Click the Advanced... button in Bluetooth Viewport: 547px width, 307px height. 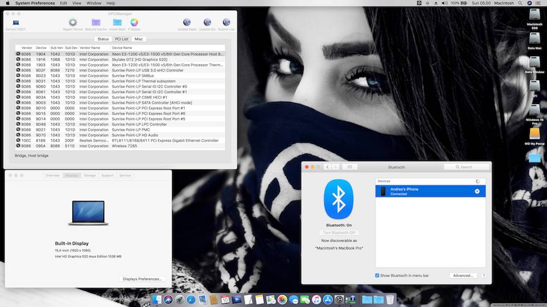463,276
